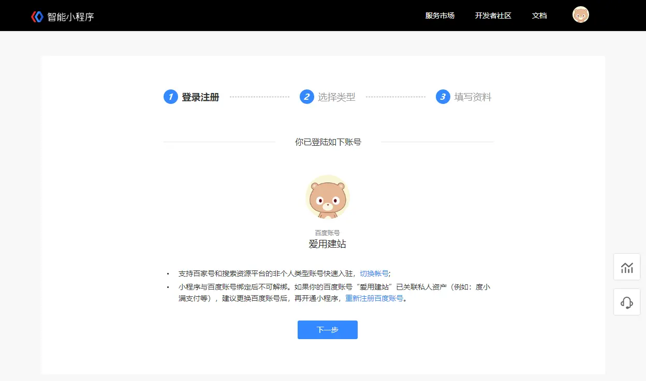This screenshot has height=381, width=646.
Task: Select the 填写资料 step label
Action: pyautogui.click(x=475, y=97)
